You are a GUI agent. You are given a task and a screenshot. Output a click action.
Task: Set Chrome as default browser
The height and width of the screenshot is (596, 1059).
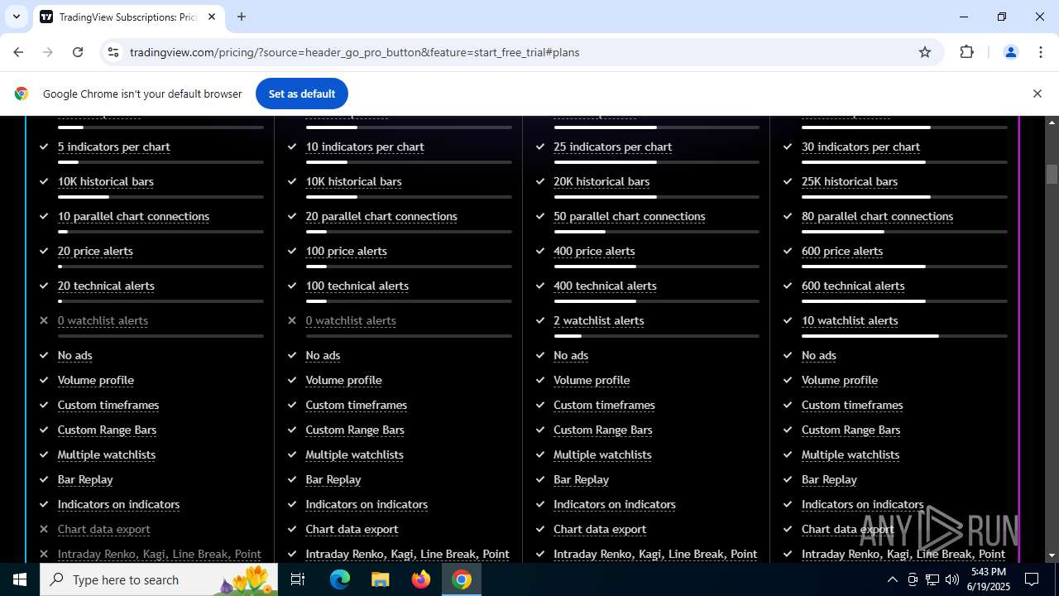click(302, 94)
